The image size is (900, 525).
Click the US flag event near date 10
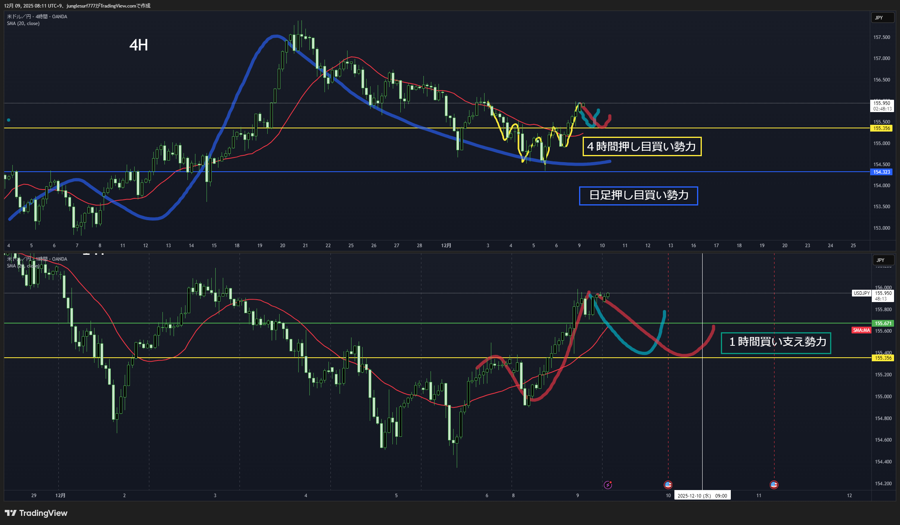coord(668,484)
